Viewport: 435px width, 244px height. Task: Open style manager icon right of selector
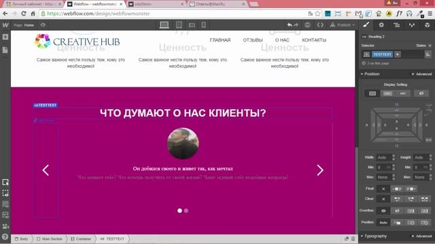click(x=428, y=54)
